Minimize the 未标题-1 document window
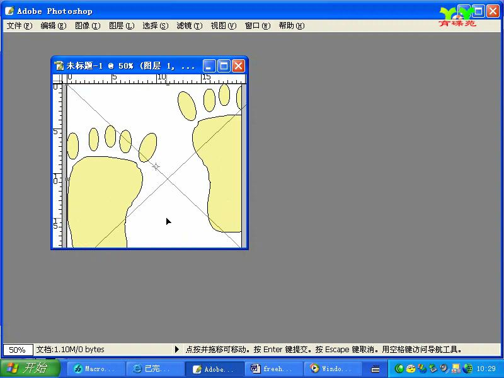This screenshot has height=378, width=504. (209, 66)
